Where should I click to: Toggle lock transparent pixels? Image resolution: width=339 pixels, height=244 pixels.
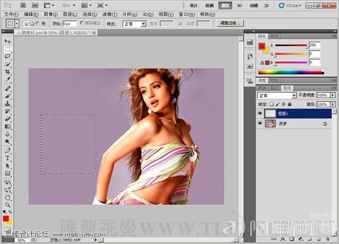(272, 104)
